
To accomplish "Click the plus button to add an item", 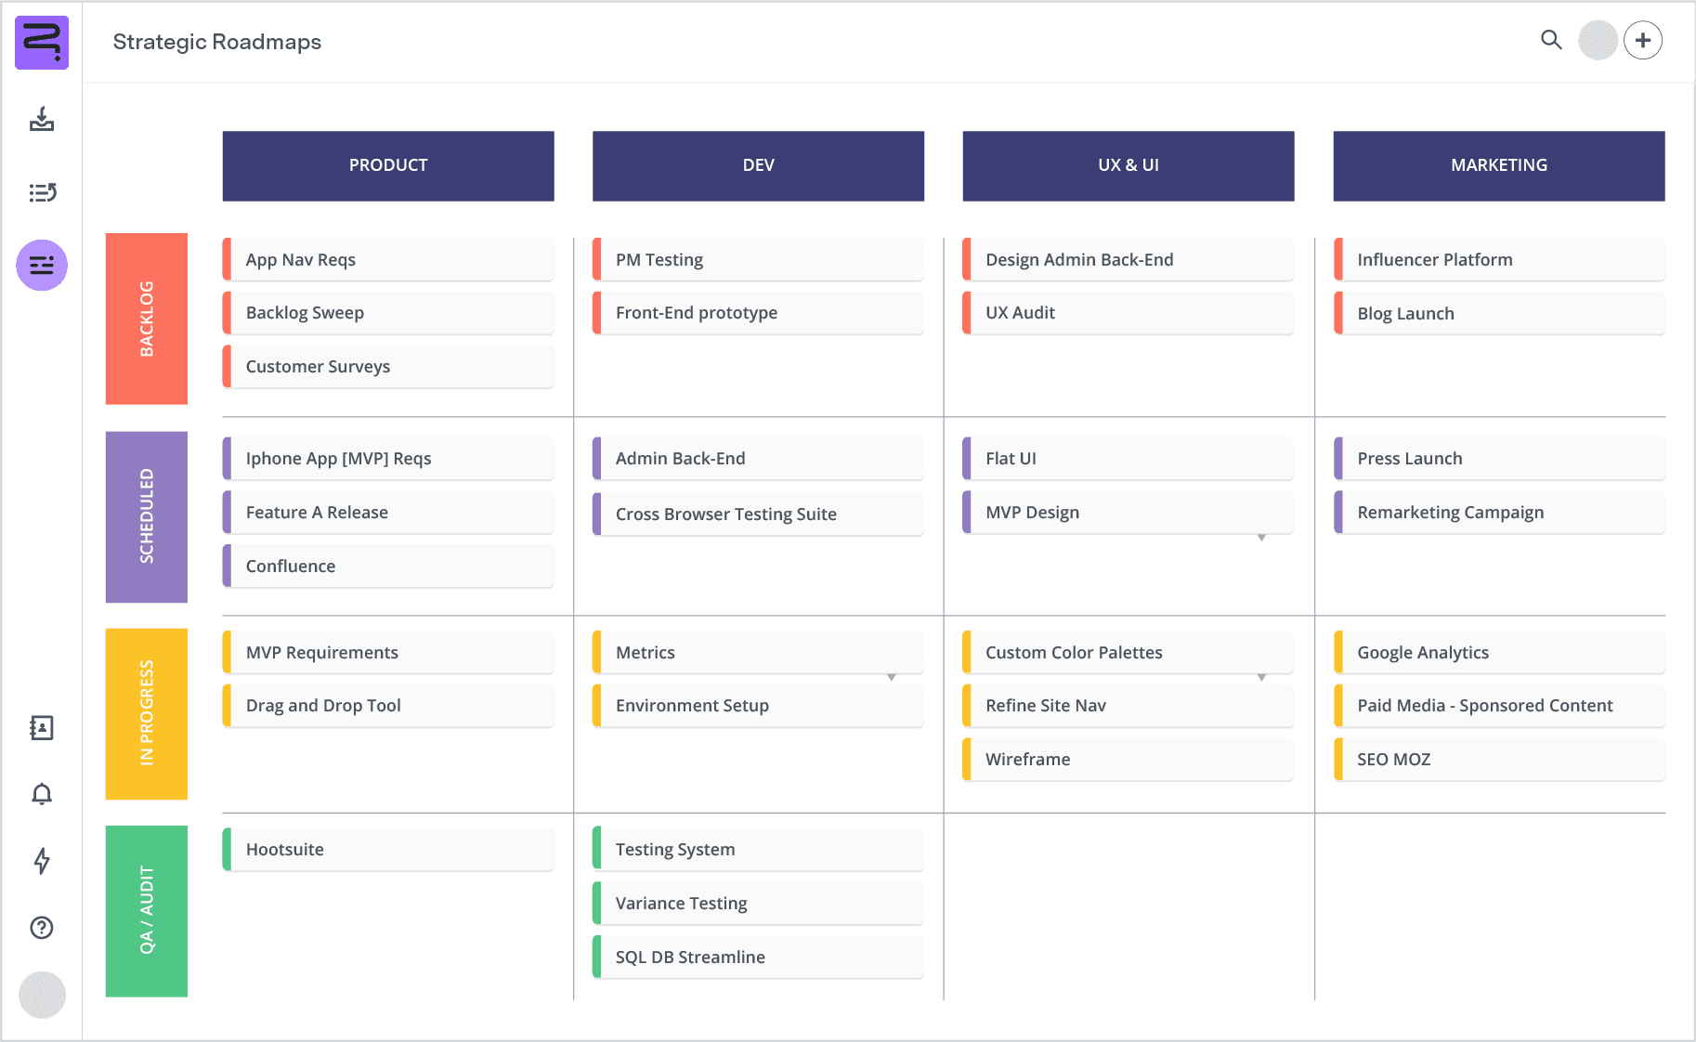I will coord(1643,40).
